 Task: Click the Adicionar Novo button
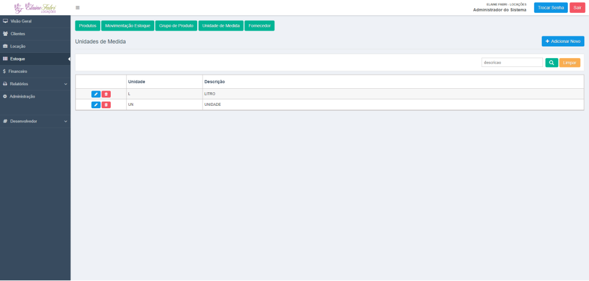pos(562,41)
